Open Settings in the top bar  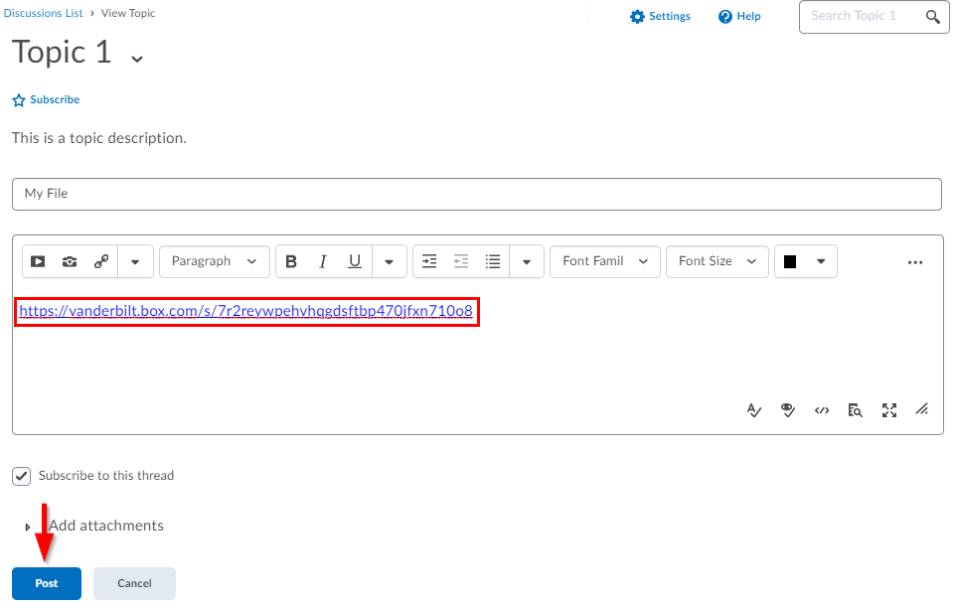pos(660,17)
